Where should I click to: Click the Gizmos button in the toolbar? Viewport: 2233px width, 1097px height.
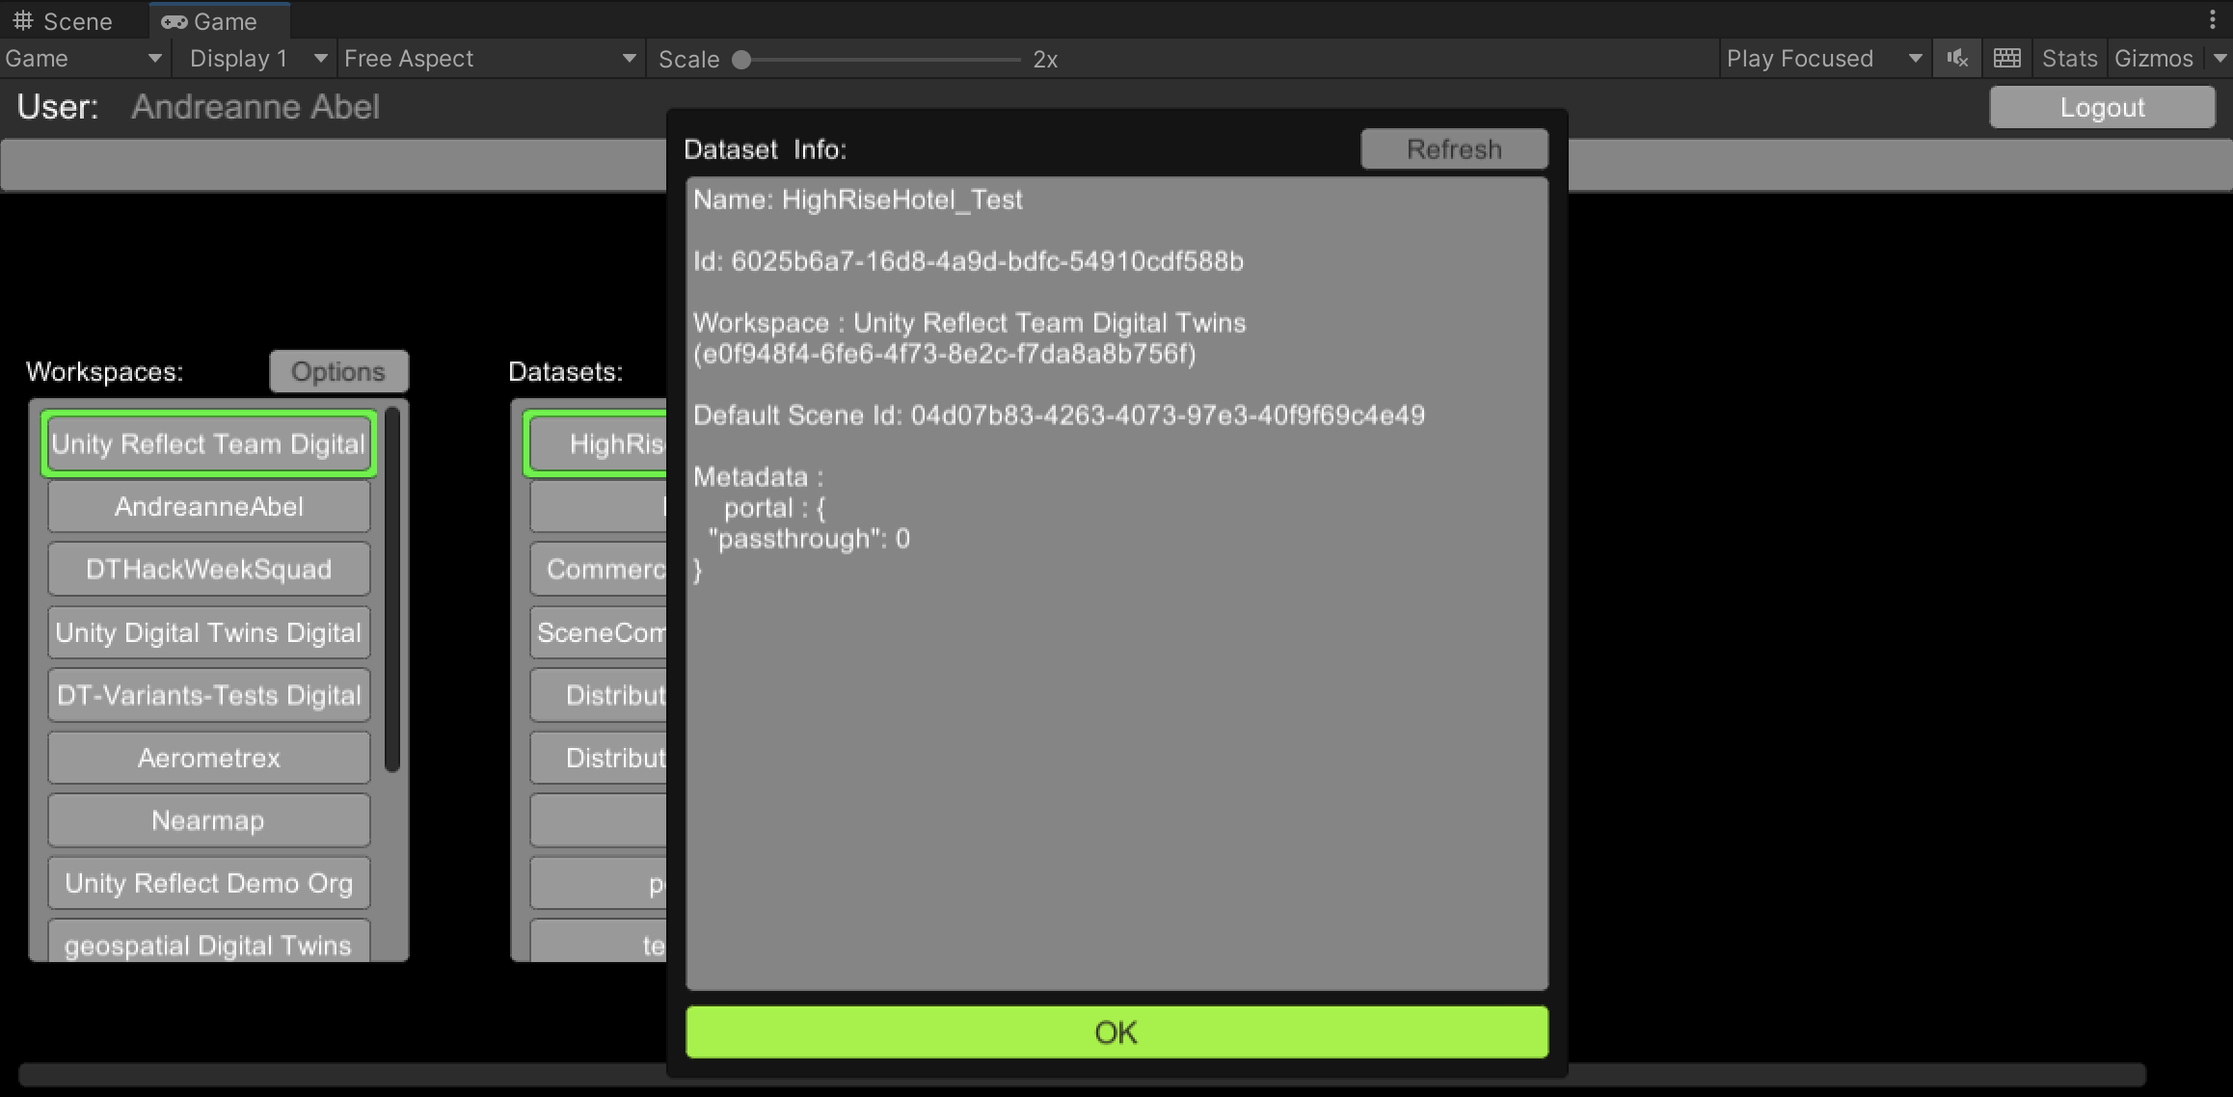[2155, 58]
